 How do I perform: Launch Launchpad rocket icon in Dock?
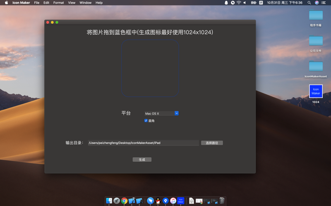(117, 201)
